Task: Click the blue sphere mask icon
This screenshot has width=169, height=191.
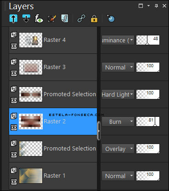Action: 111,18
